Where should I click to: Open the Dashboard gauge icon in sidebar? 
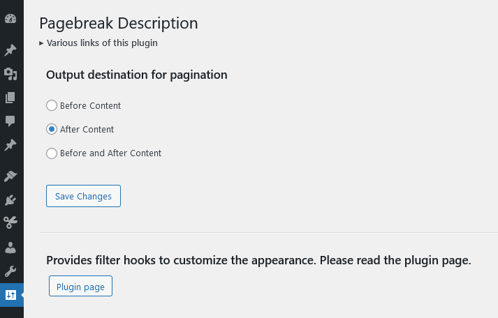[x=10, y=19]
